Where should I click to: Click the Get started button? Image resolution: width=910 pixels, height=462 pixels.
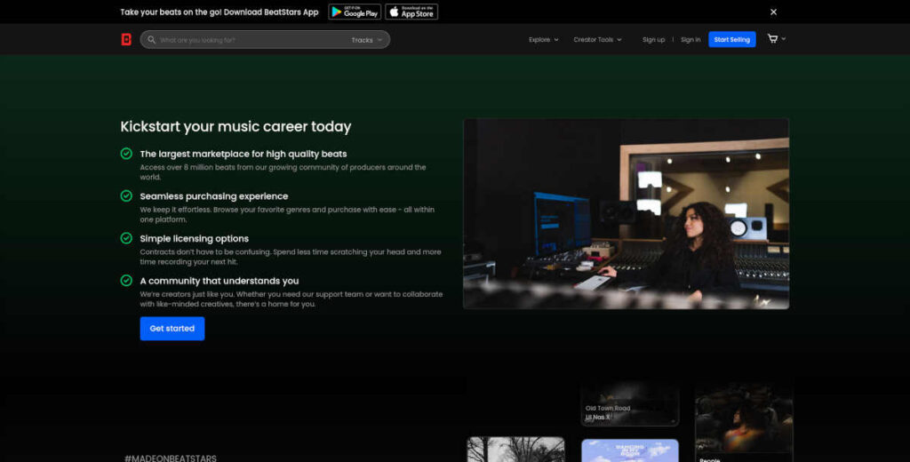coord(172,329)
